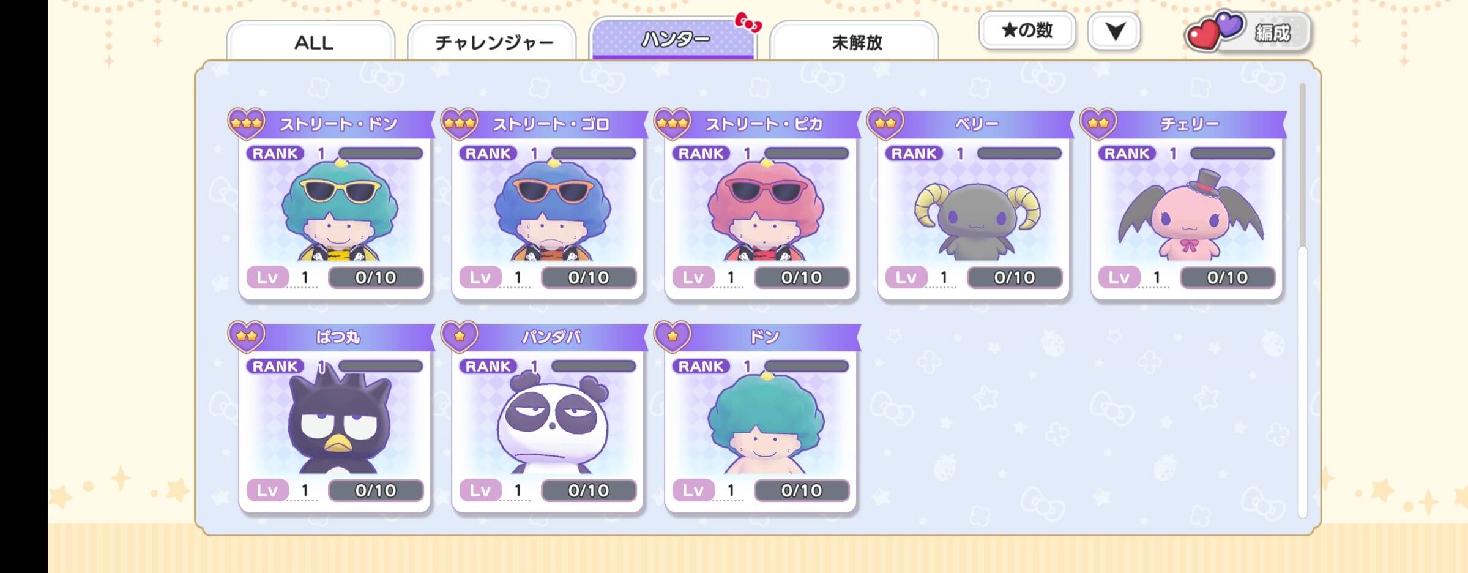1468x573 pixels.
Task: Click the three-star heart icon on ストリート・ドン
Action: (247, 123)
